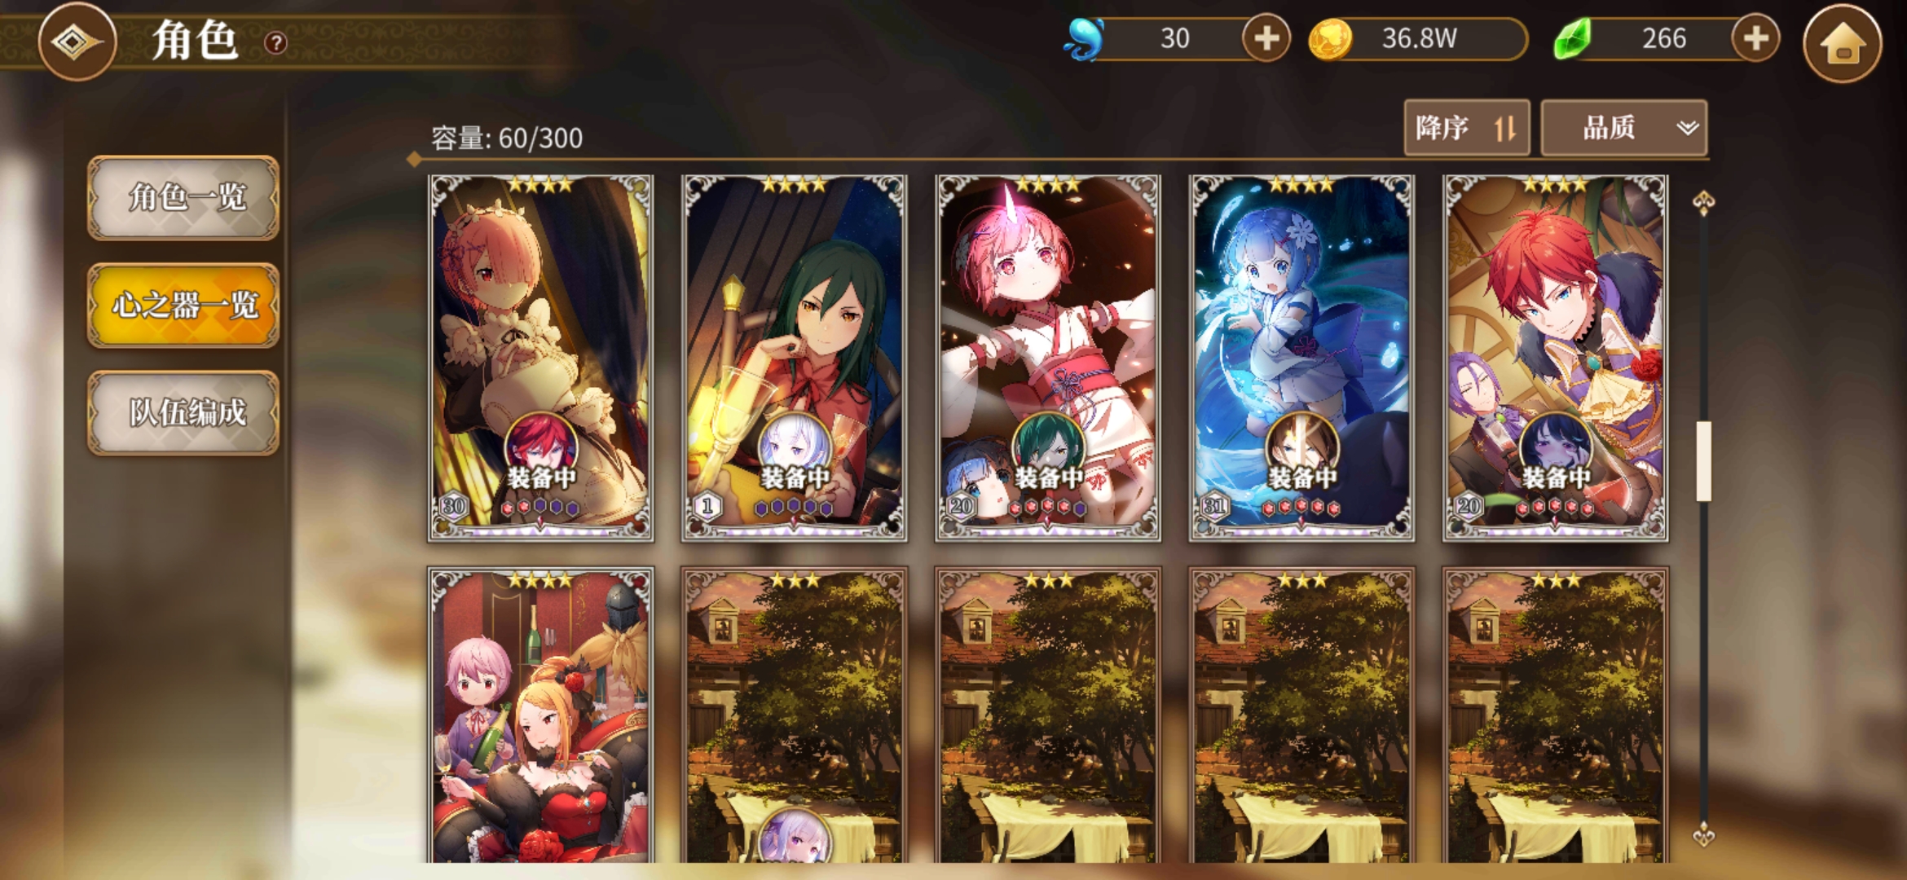Click the scrollbar handle on right
The image size is (1907, 880).
1703,461
